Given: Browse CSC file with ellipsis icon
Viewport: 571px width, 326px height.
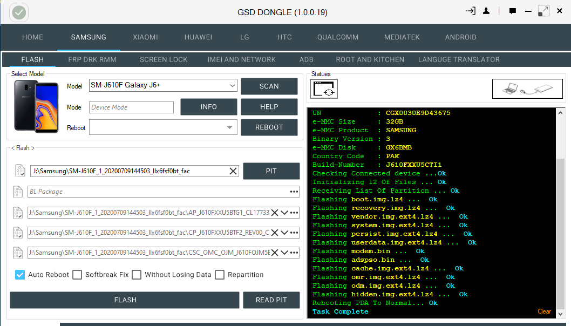Looking at the screenshot, I should pos(294,253).
